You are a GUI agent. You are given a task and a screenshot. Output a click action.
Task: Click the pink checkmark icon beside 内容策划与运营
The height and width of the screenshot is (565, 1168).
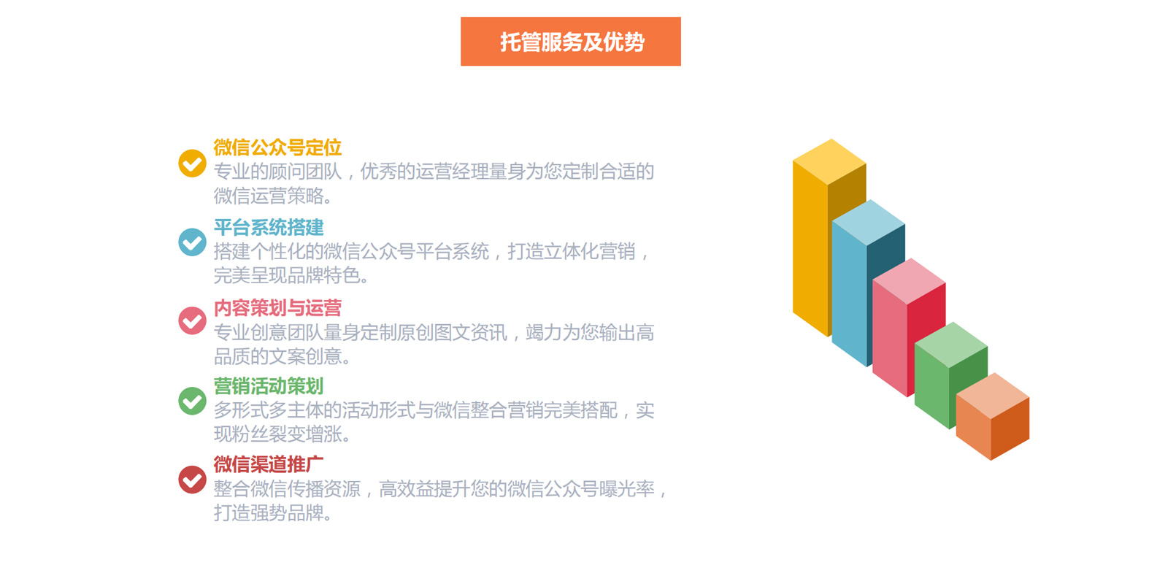(x=192, y=320)
